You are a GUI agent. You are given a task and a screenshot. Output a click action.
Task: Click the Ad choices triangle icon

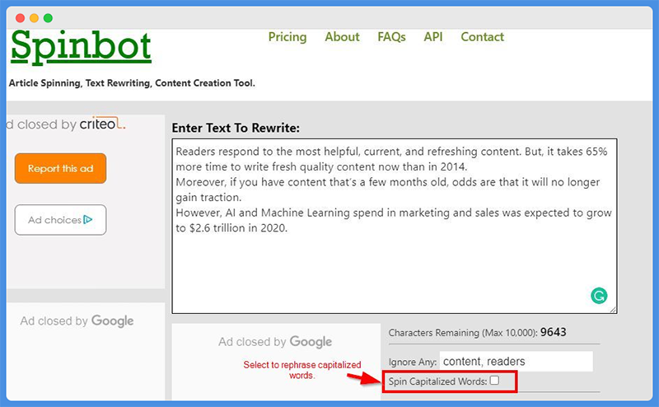(x=88, y=219)
